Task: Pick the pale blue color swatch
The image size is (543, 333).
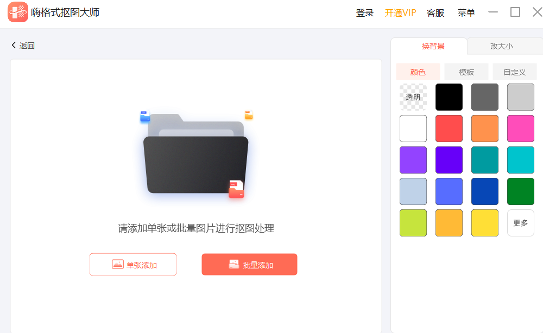Action: (413, 191)
